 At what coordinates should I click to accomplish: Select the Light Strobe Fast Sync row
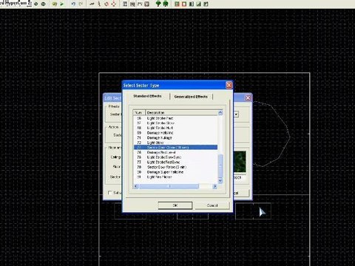click(x=175, y=162)
